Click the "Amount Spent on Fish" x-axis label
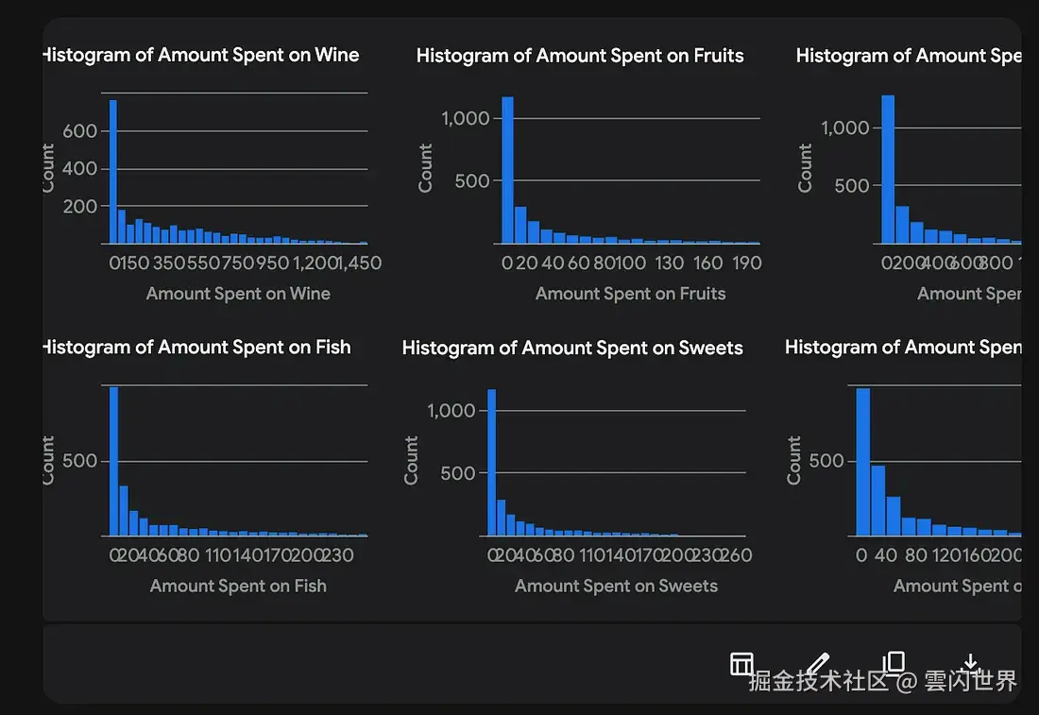This screenshot has width=1039, height=715. (x=238, y=586)
